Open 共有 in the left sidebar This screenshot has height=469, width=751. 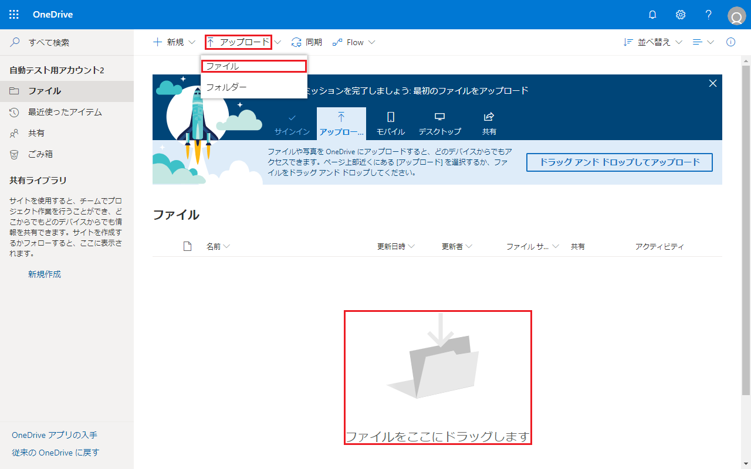click(x=67, y=133)
